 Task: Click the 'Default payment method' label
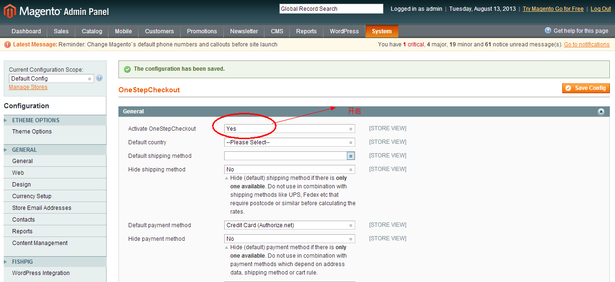(160, 225)
